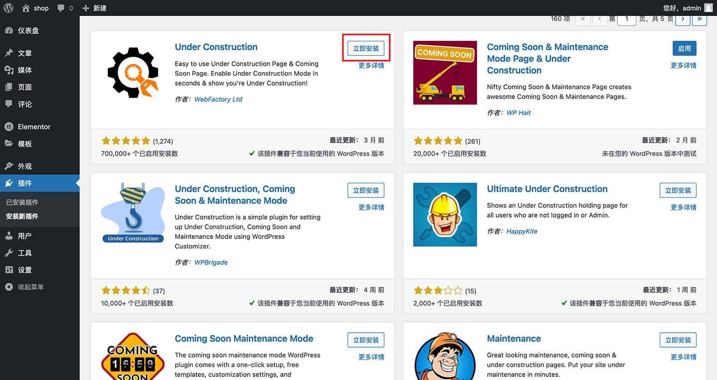This screenshot has width=717, height=380.
Task: Collapse the sidebar with 收起菜单
Action: 40,287
